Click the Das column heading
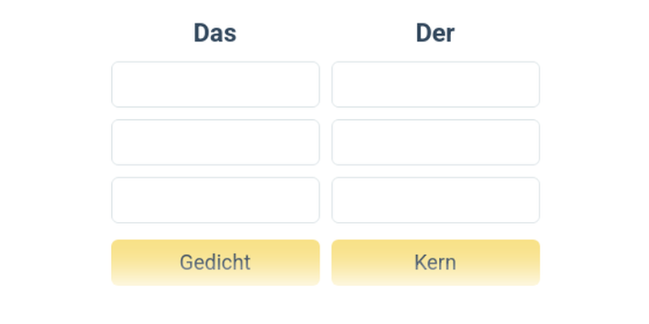Image resolution: width=649 pixels, height=324 pixels. [215, 33]
